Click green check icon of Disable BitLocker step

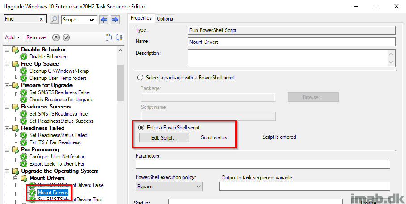(24, 57)
